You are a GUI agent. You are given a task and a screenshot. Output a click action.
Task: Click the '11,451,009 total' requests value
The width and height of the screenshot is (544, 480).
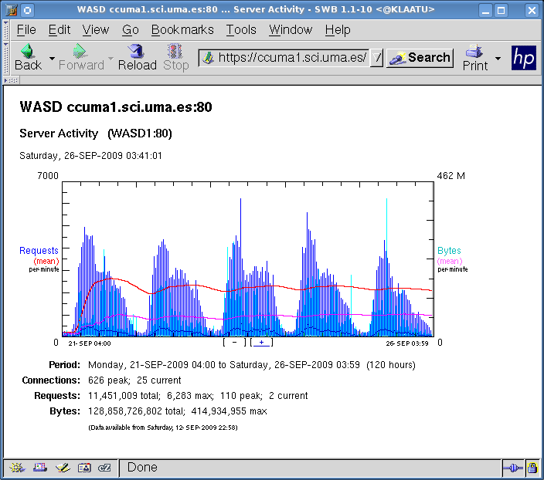click(124, 395)
